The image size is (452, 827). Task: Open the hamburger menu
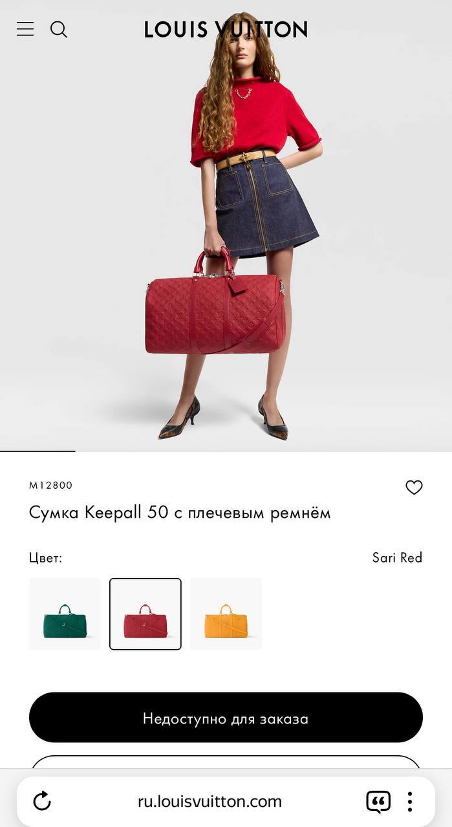click(x=25, y=29)
